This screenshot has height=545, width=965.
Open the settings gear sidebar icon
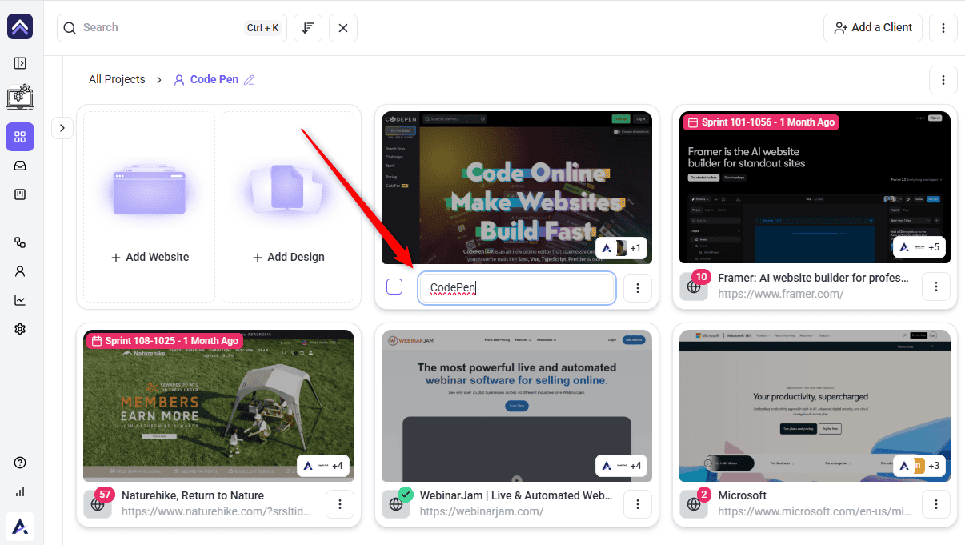tap(20, 329)
